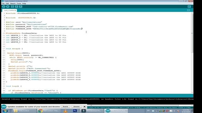Click the Arduino logo in update notification
Screen dimensions: 202x113
pyautogui.click(x=4, y=107)
